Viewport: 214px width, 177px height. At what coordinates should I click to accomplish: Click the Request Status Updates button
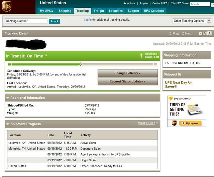[128, 81]
